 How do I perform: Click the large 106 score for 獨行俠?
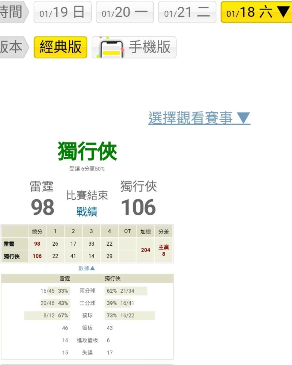pos(139,207)
